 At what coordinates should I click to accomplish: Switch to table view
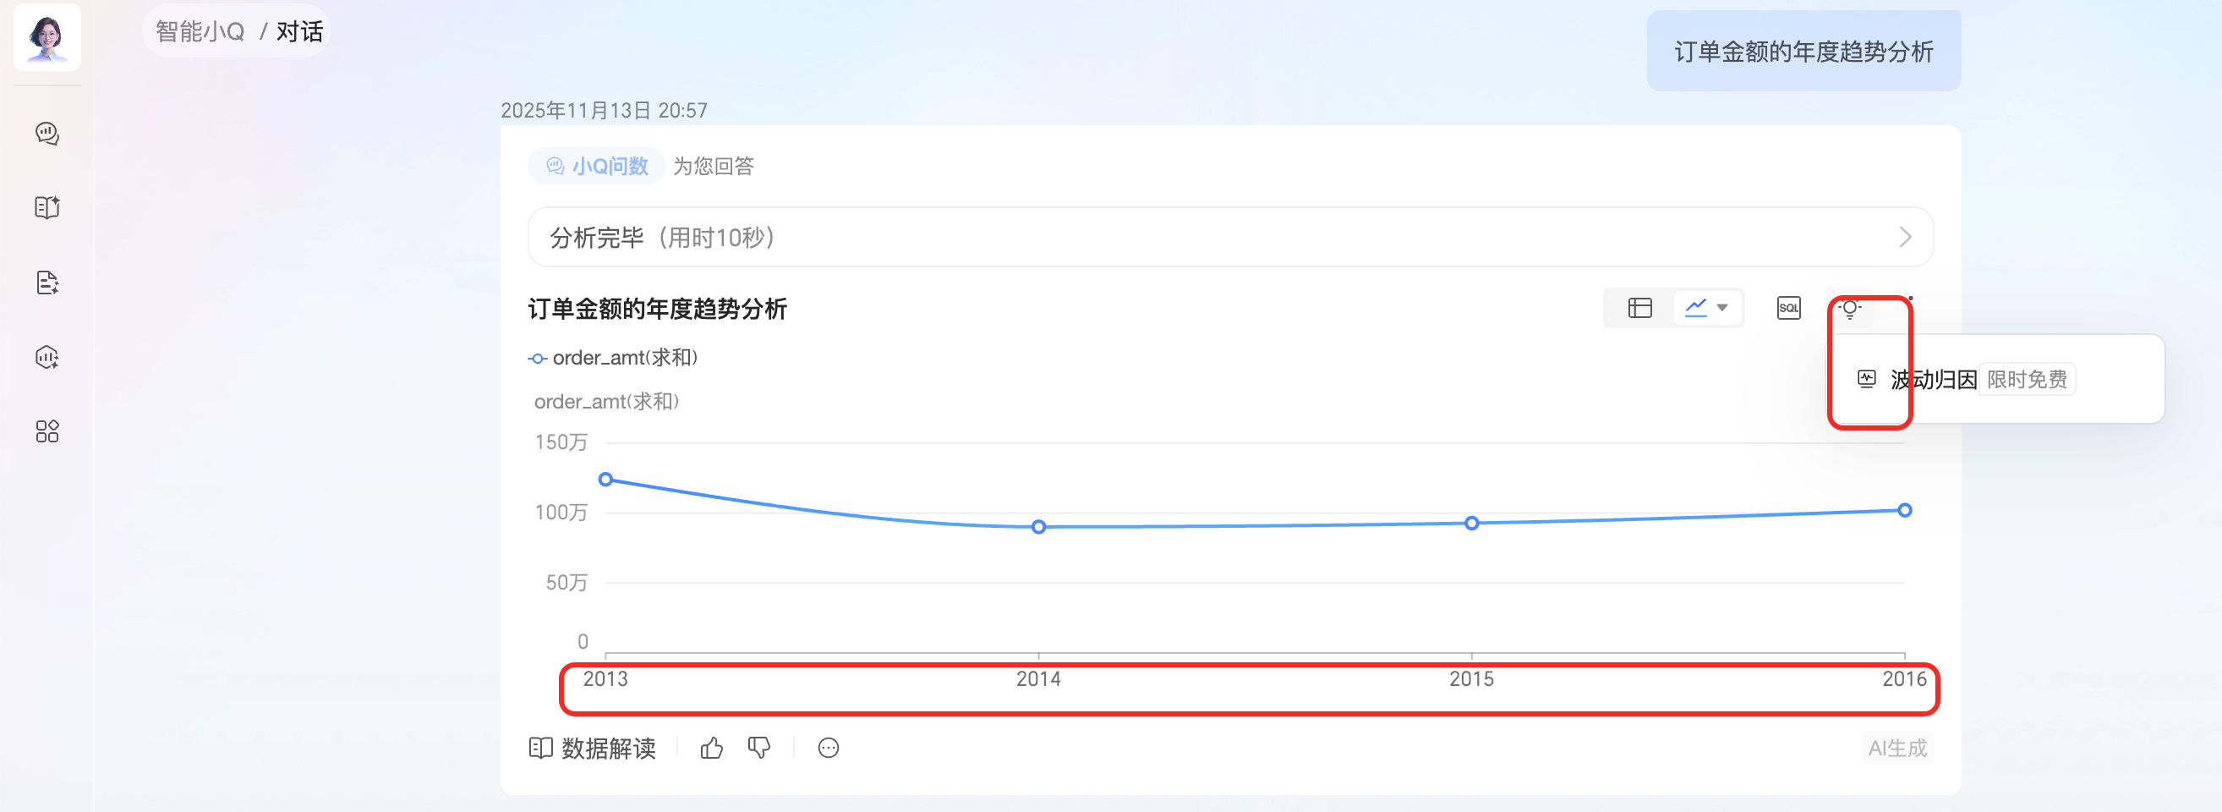[1639, 308]
